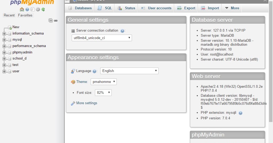Viewport: 273px width, 143px height.
Task: Open the user database link
Action: point(16,71)
